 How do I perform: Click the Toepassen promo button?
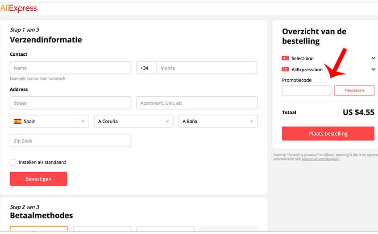[354, 90]
